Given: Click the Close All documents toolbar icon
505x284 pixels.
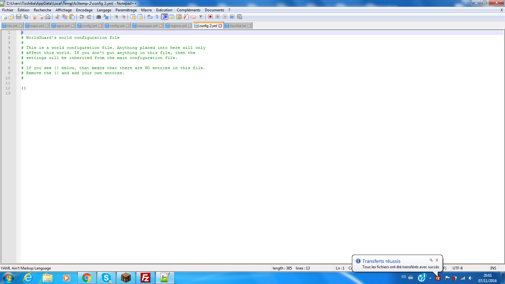Looking at the screenshot, I should coord(40,17).
